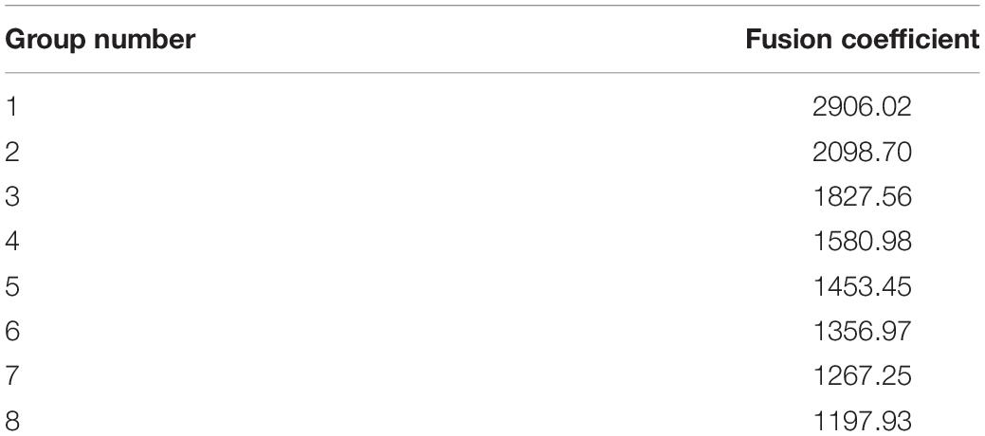
Task: Click the value 2906.02
Action: [861, 107]
